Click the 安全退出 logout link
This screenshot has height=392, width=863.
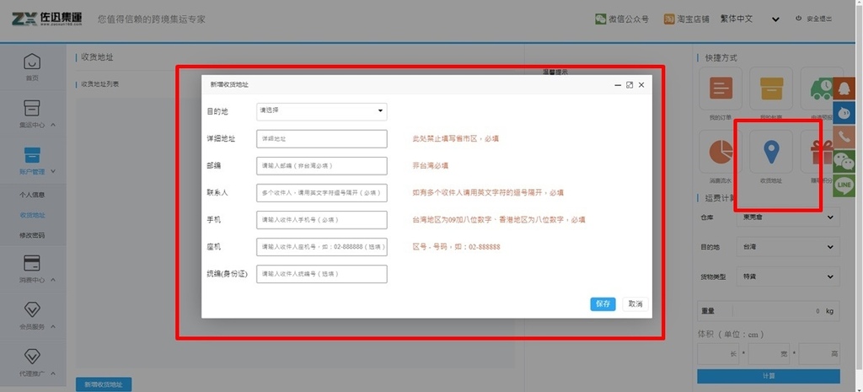[819, 19]
